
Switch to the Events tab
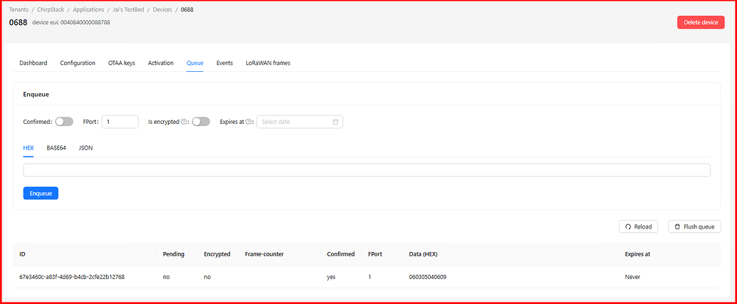tap(224, 63)
